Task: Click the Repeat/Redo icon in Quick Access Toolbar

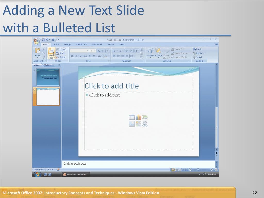Action: point(53,40)
